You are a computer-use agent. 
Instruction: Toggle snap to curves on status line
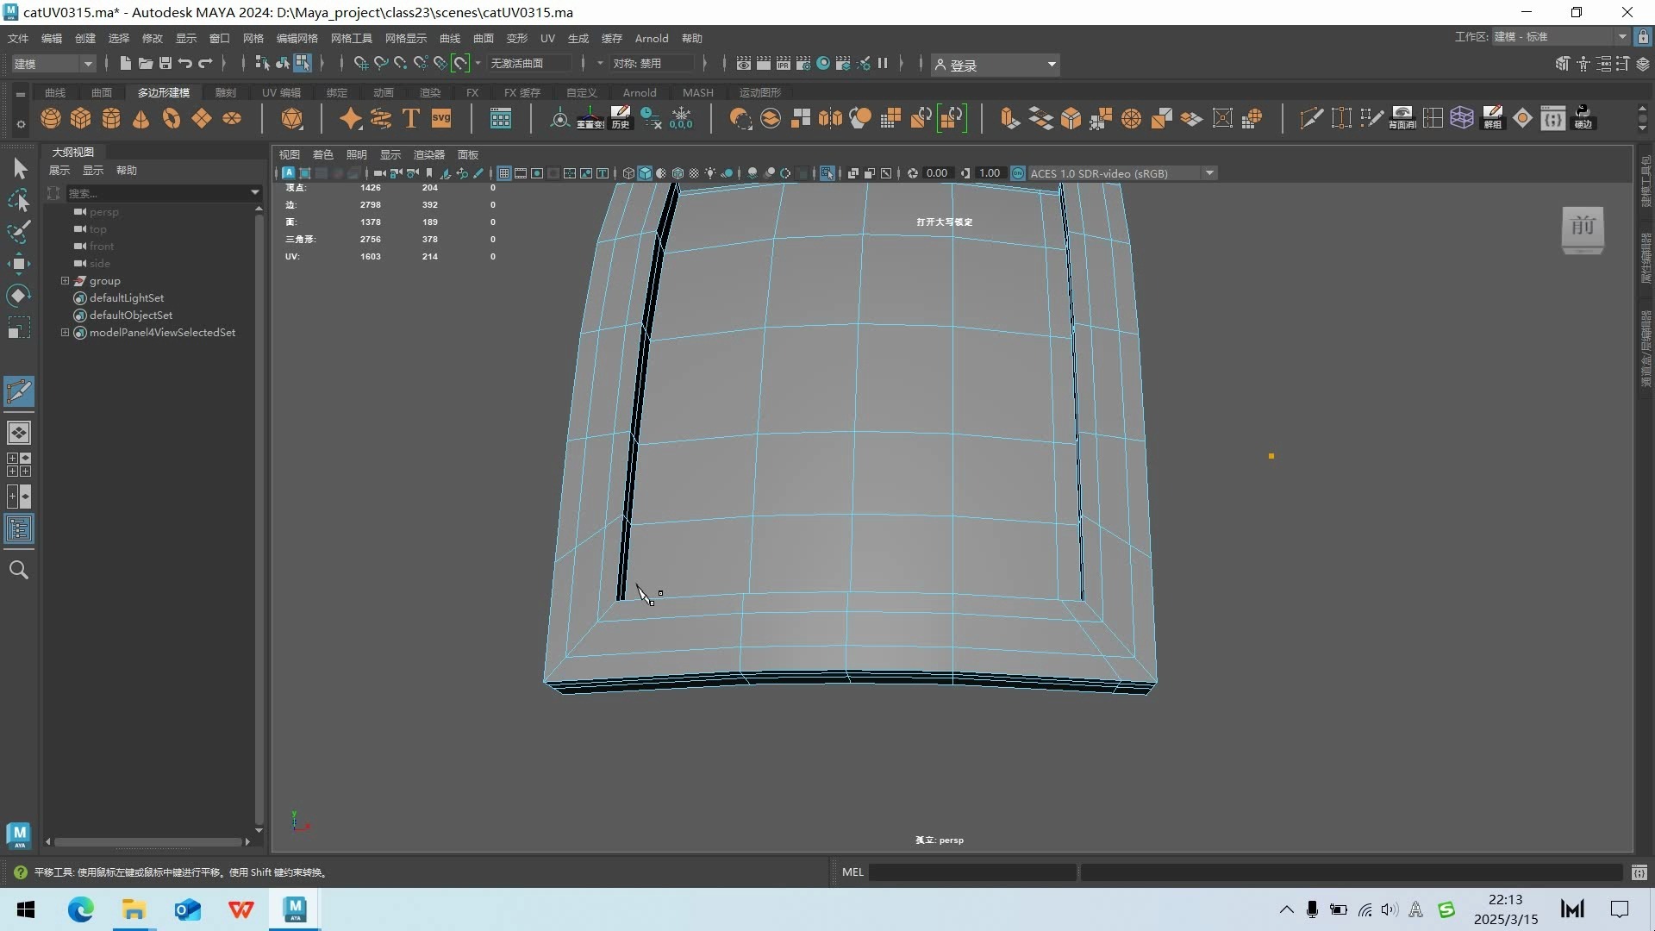pos(380,64)
